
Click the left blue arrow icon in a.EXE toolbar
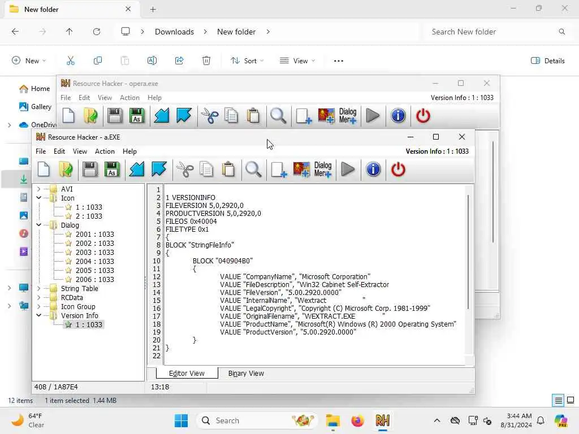137,170
